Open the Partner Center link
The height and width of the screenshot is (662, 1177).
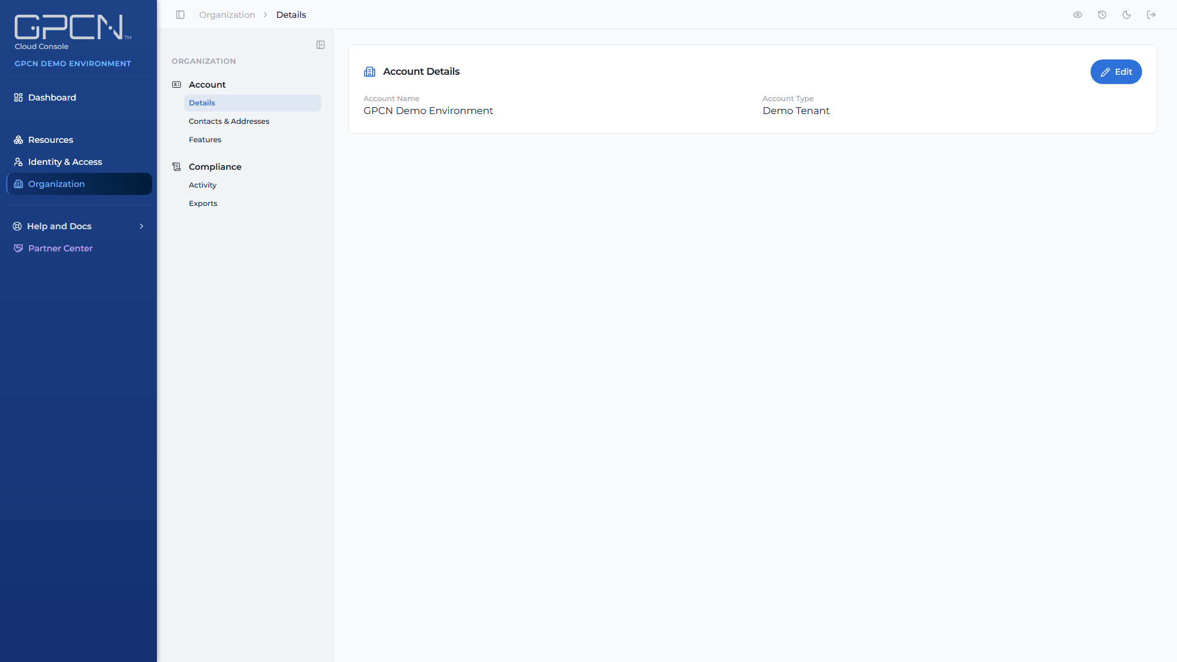click(x=79, y=248)
